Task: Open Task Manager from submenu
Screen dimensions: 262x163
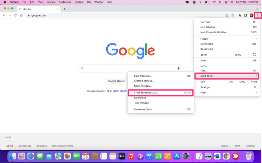Action: pyautogui.click(x=161, y=103)
